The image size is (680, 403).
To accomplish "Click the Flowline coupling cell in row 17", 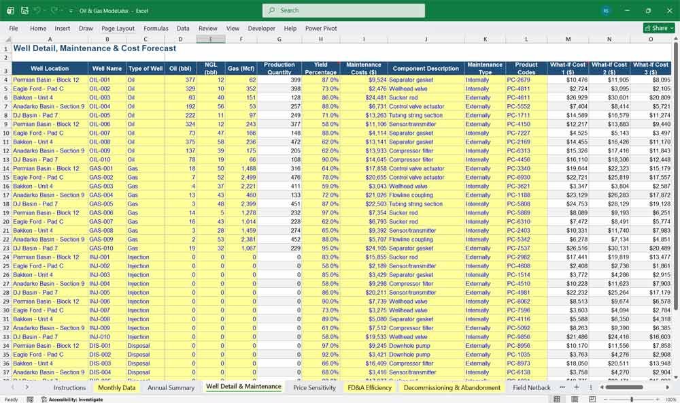I will tap(426, 195).
